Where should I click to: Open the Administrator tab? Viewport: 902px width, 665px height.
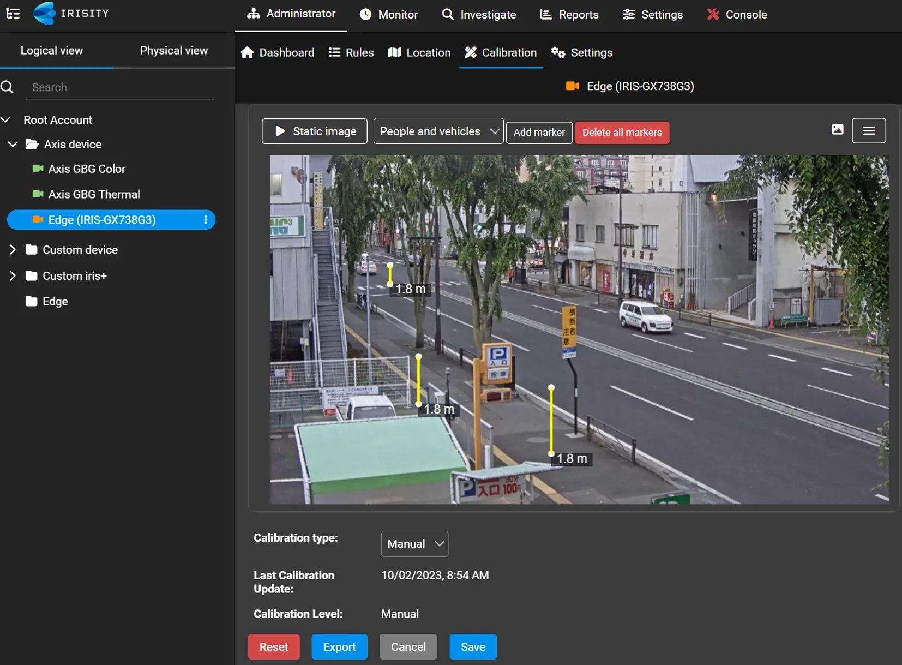[291, 14]
